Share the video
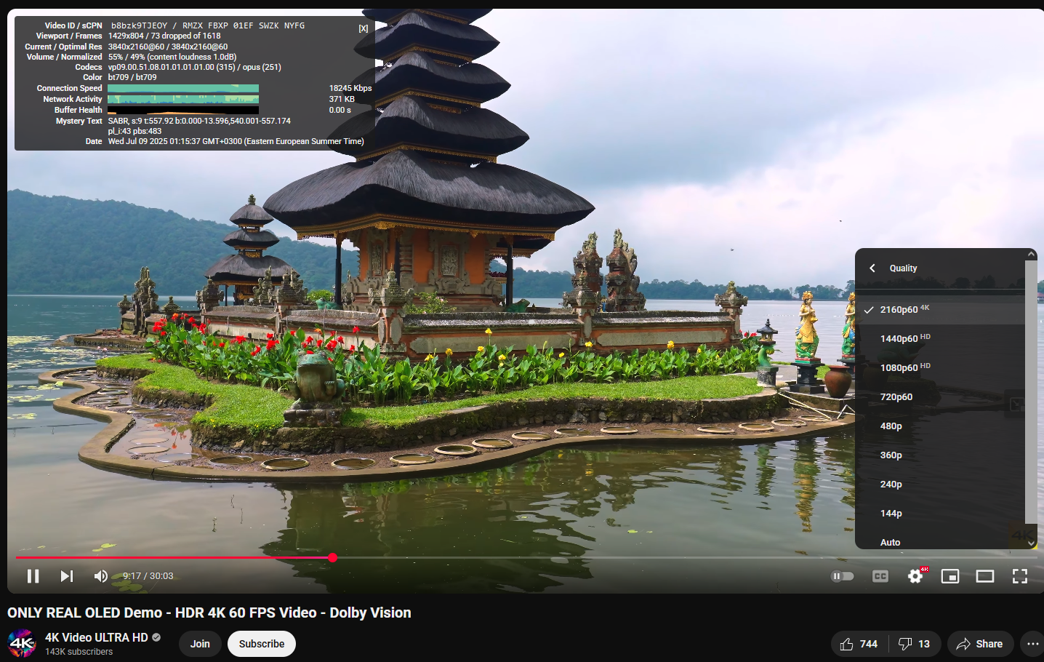This screenshot has width=1044, height=662. pyautogui.click(x=980, y=644)
